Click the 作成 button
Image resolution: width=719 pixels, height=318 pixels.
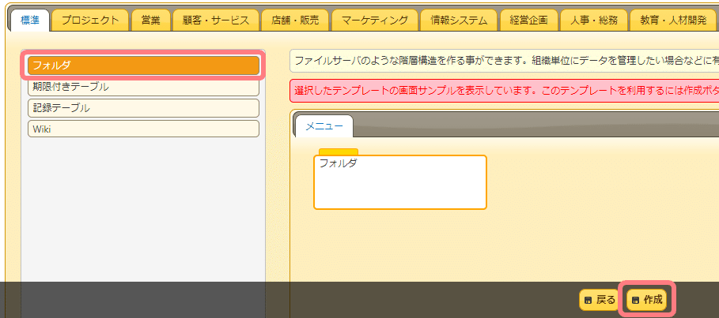click(646, 300)
